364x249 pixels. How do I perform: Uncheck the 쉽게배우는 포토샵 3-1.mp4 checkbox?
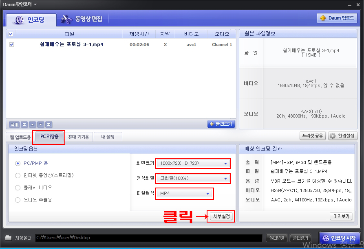(11, 44)
